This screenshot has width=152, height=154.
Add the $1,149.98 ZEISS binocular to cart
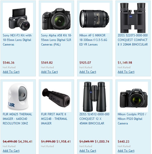tap(126, 72)
